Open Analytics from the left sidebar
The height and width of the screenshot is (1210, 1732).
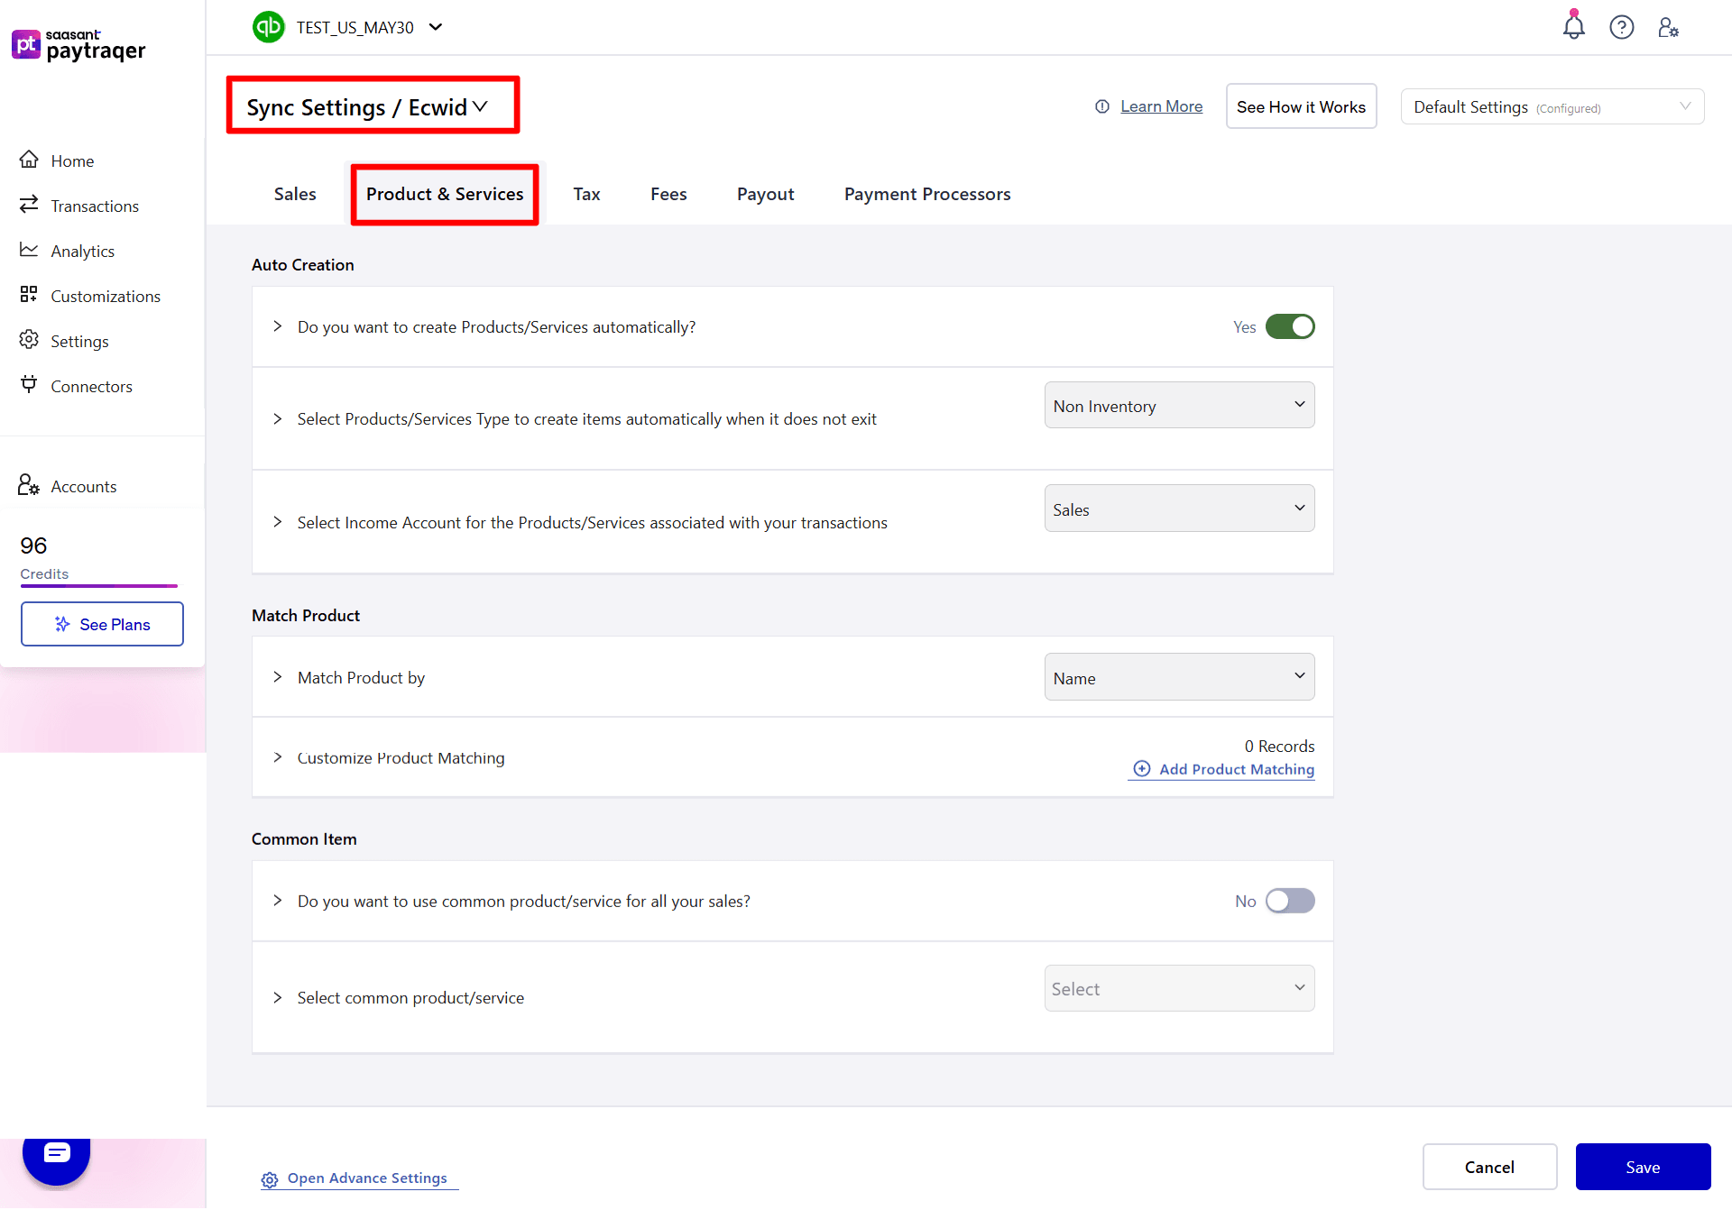tap(82, 251)
